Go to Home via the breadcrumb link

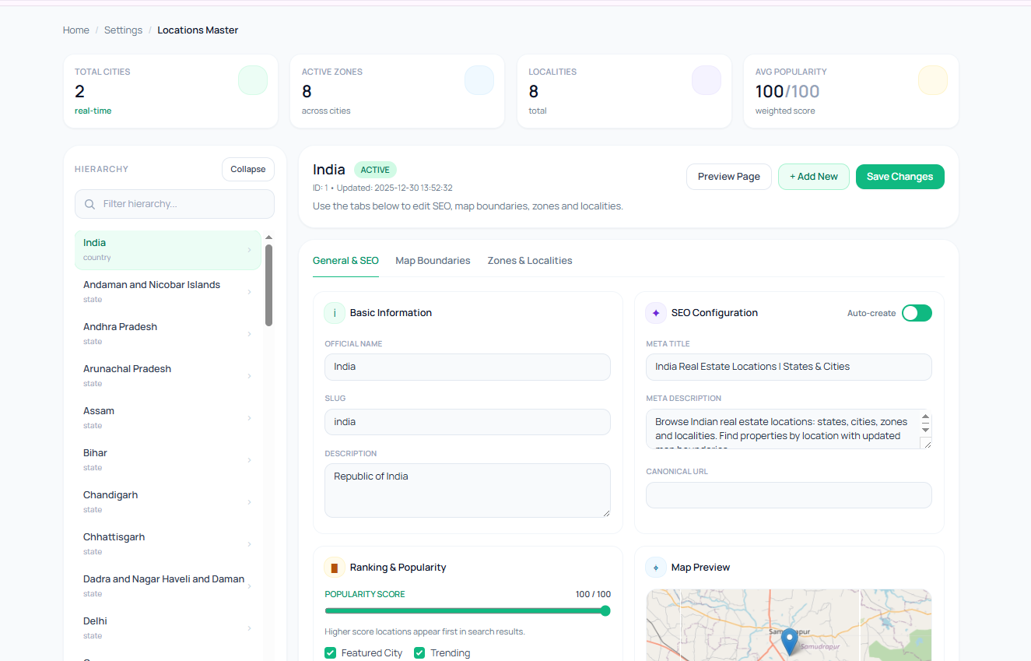coord(75,30)
